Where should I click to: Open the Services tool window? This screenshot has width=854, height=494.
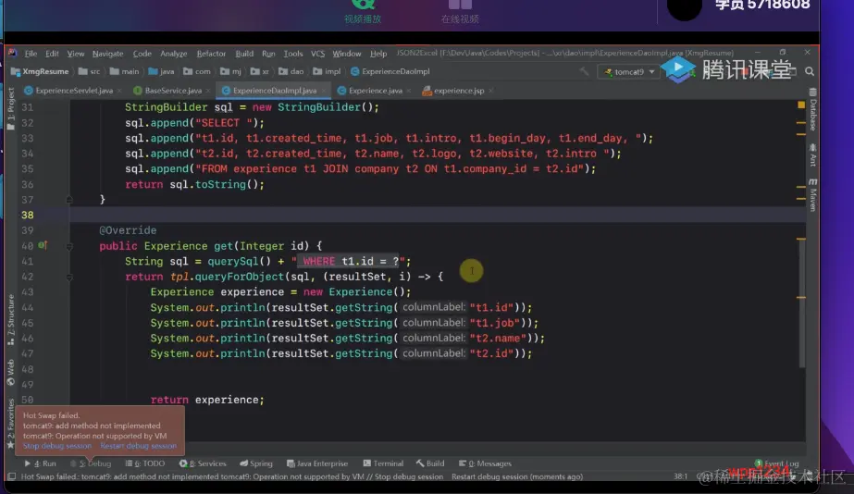(203, 463)
